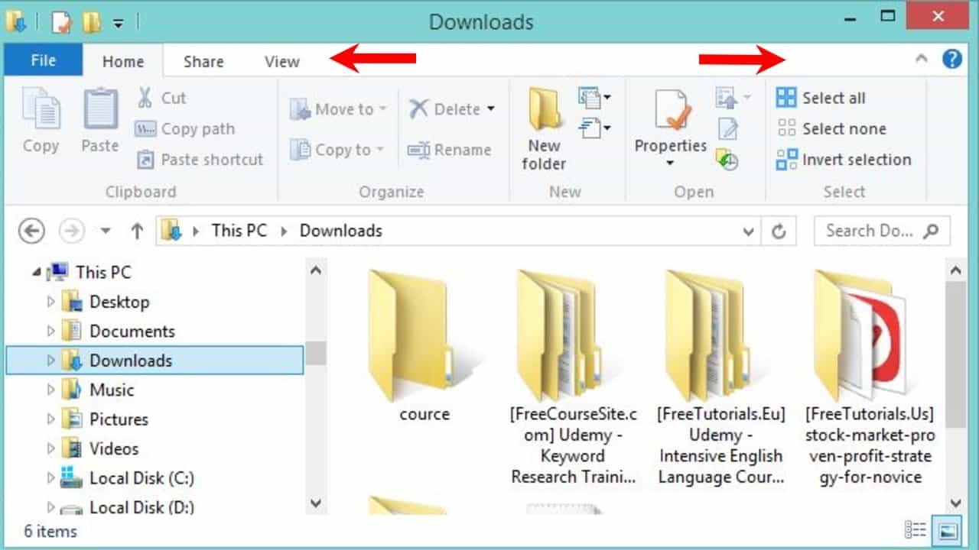Viewport: 979px width, 550px height.
Task: Click the Rename command
Action: tap(449, 150)
